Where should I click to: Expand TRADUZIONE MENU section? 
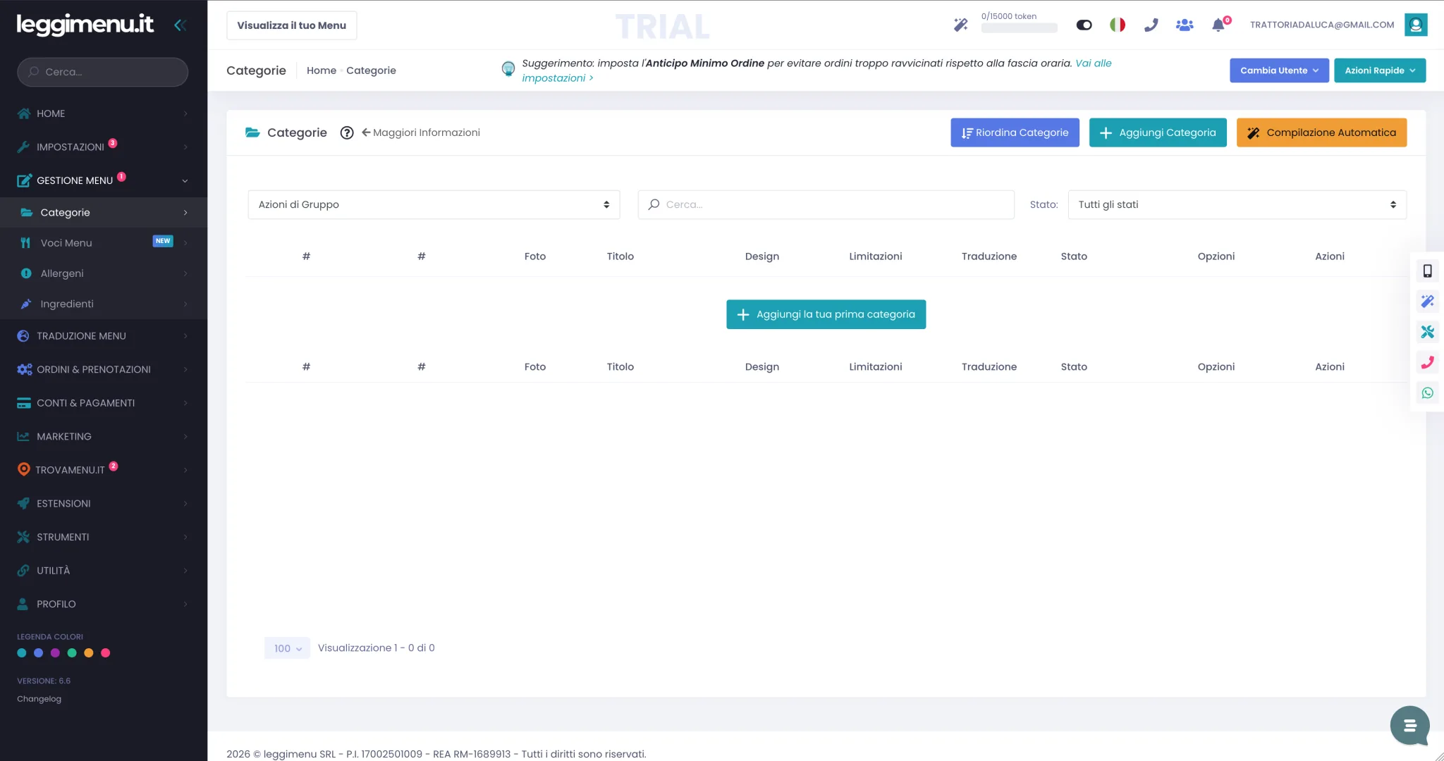coord(104,336)
